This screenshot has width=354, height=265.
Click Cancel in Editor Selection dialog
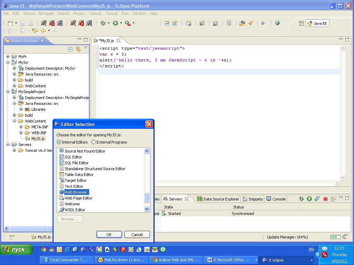pyautogui.click(x=137, y=235)
